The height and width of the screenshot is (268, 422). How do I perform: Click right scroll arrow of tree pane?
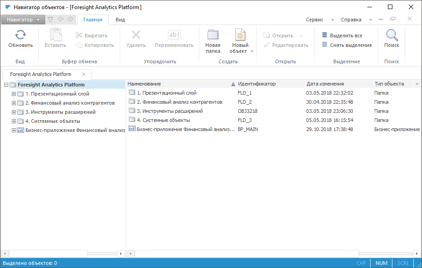[x=121, y=253]
